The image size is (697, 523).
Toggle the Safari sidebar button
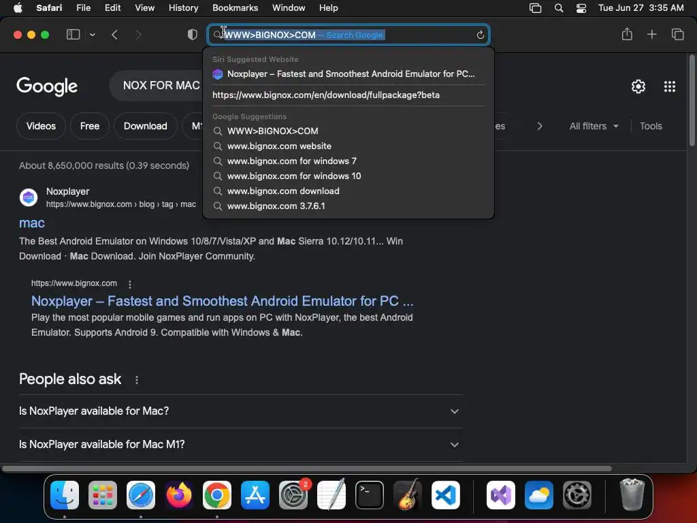pyautogui.click(x=73, y=34)
